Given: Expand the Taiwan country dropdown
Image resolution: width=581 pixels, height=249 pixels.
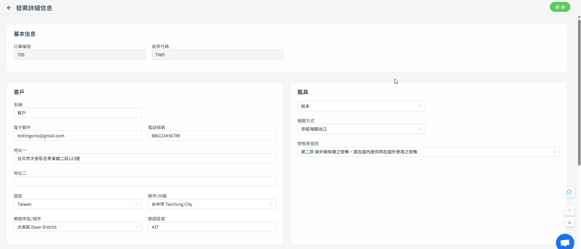Looking at the screenshot, I should 77,204.
